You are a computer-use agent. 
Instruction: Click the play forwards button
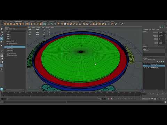158,94
